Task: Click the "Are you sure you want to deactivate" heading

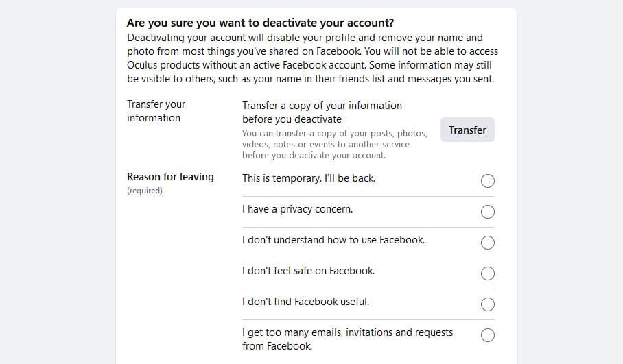Action: [260, 23]
